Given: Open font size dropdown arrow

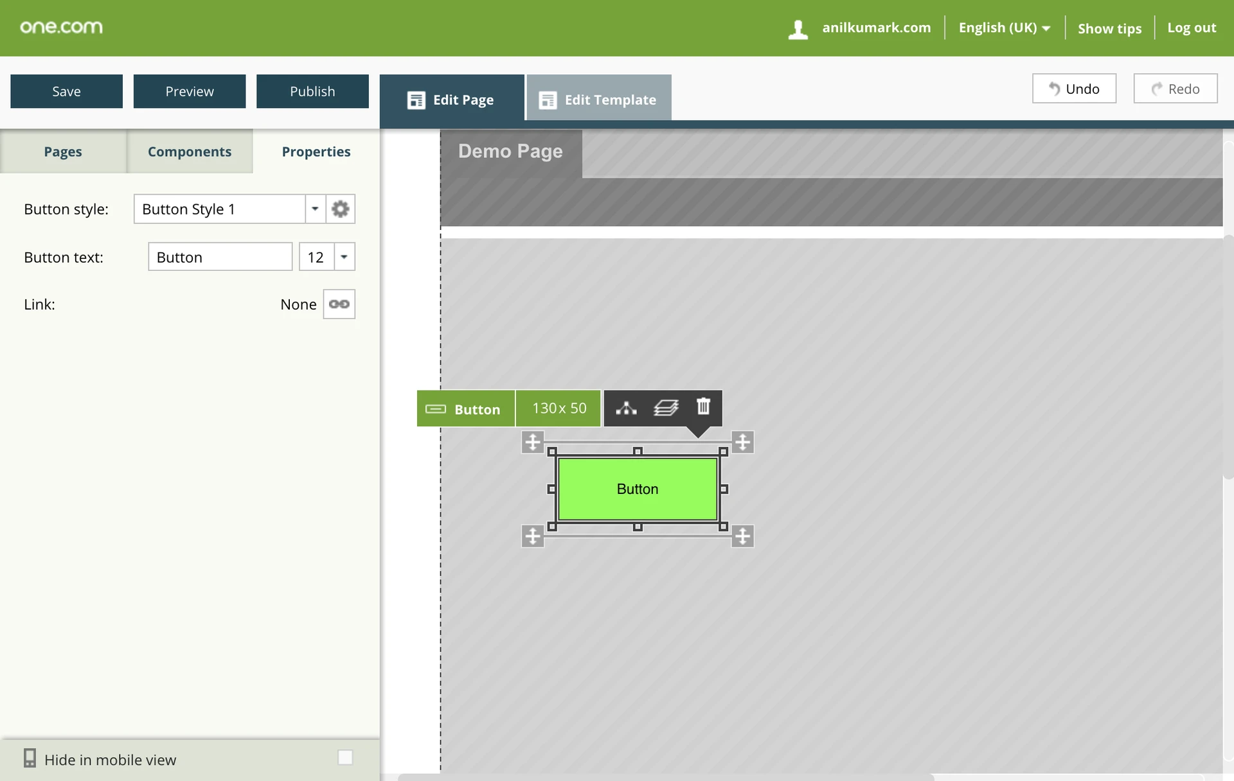Looking at the screenshot, I should pyautogui.click(x=344, y=257).
